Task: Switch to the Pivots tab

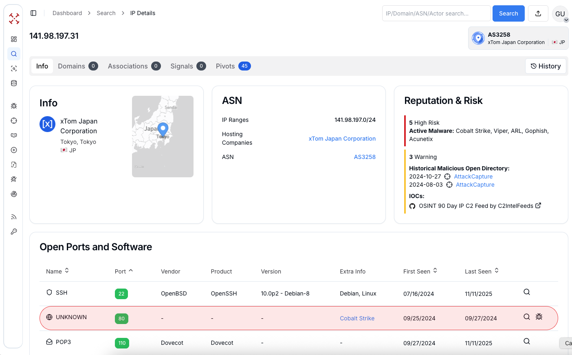Action: point(233,66)
